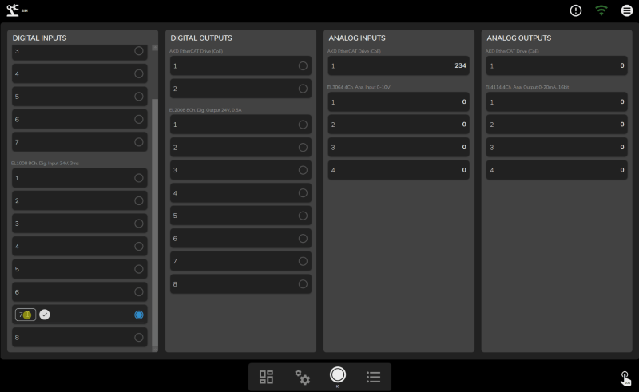Click the 'EL2008 8Ch. Dig. Output 24V, 0.5A' label

pos(205,110)
